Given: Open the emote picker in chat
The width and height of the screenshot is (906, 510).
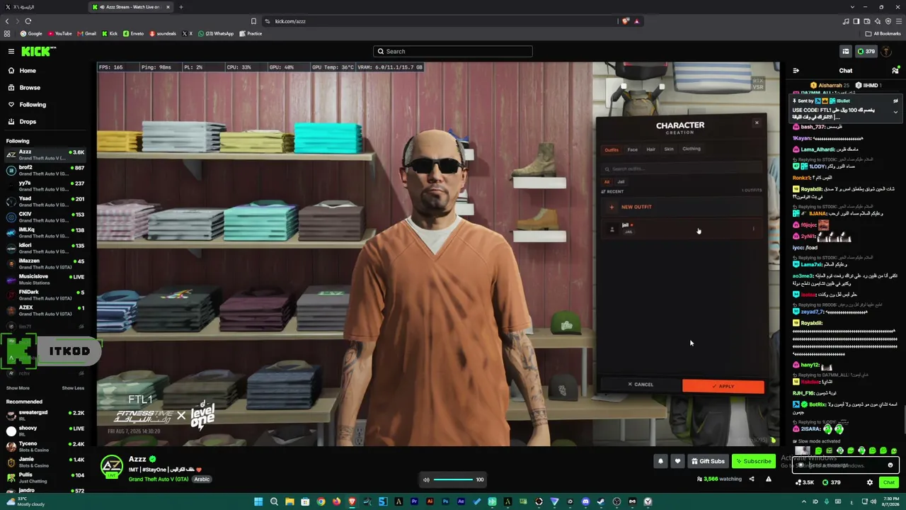Looking at the screenshot, I should [890, 465].
